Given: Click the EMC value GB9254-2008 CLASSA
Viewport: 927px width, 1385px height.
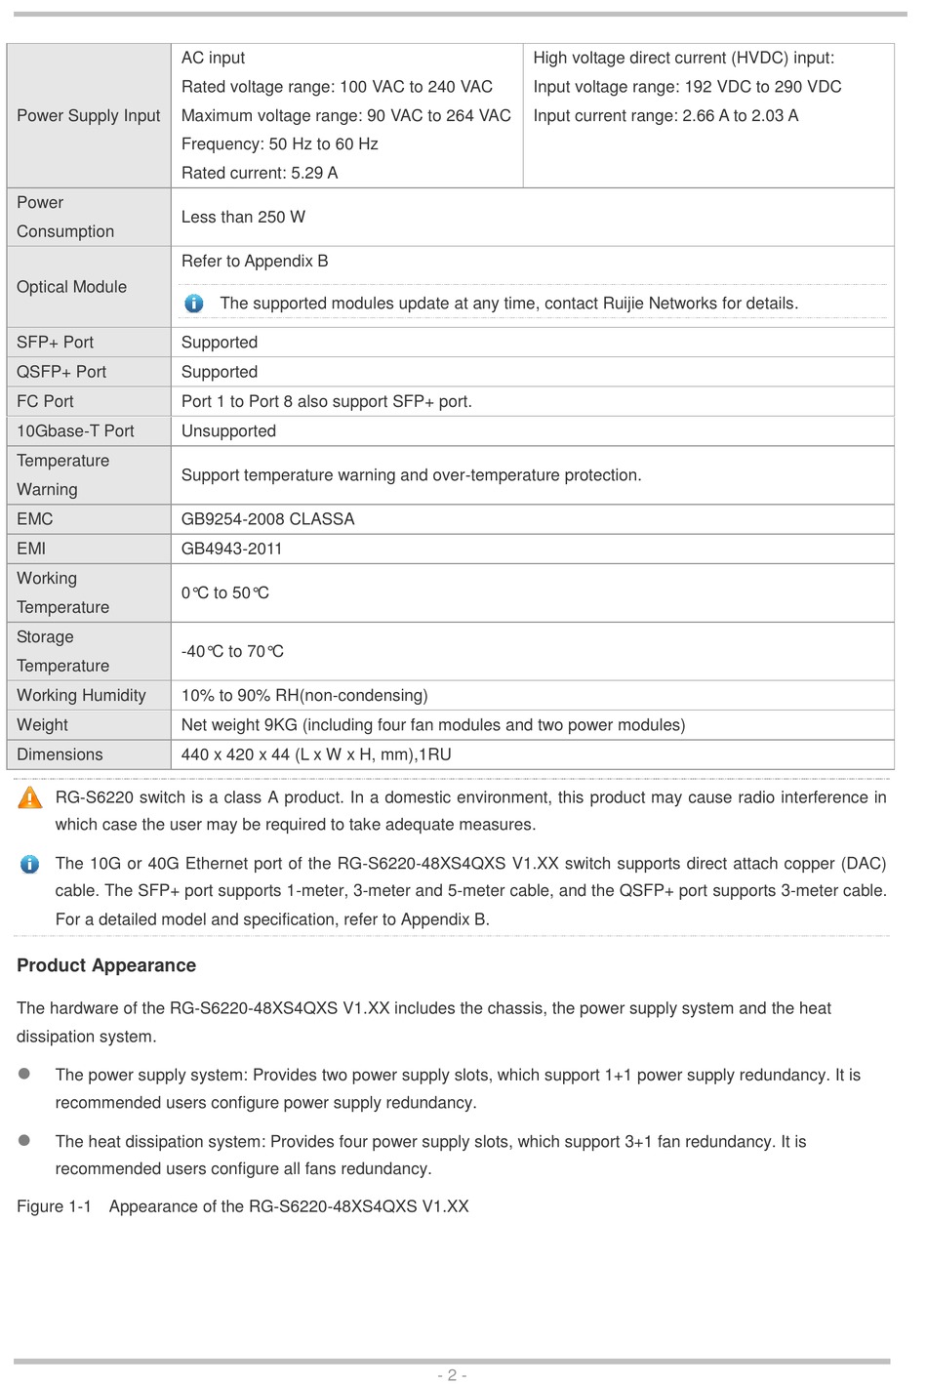Looking at the screenshot, I should pyautogui.click(x=267, y=519).
